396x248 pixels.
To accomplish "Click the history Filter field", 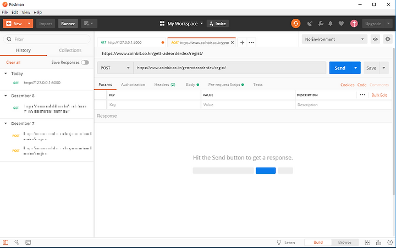I will (x=47, y=39).
